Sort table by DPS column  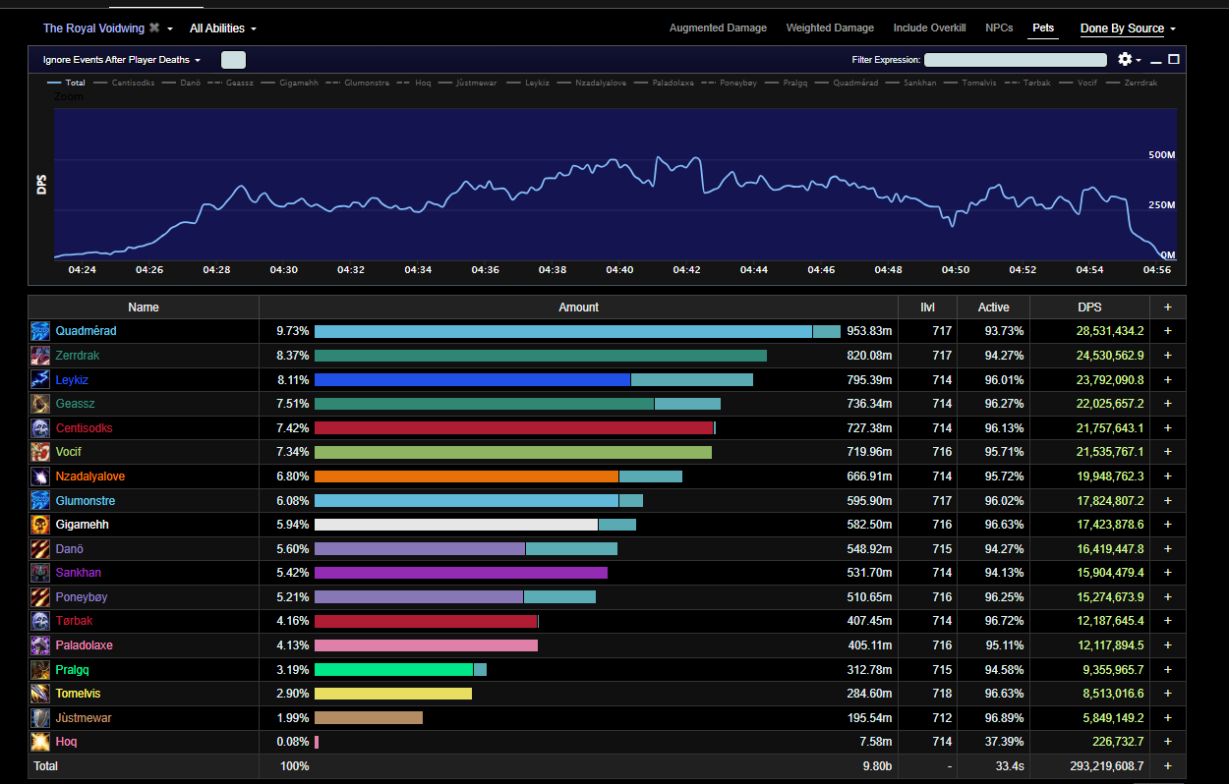tap(1089, 308)
